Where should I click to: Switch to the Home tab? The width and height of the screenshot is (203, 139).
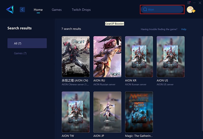38,10
